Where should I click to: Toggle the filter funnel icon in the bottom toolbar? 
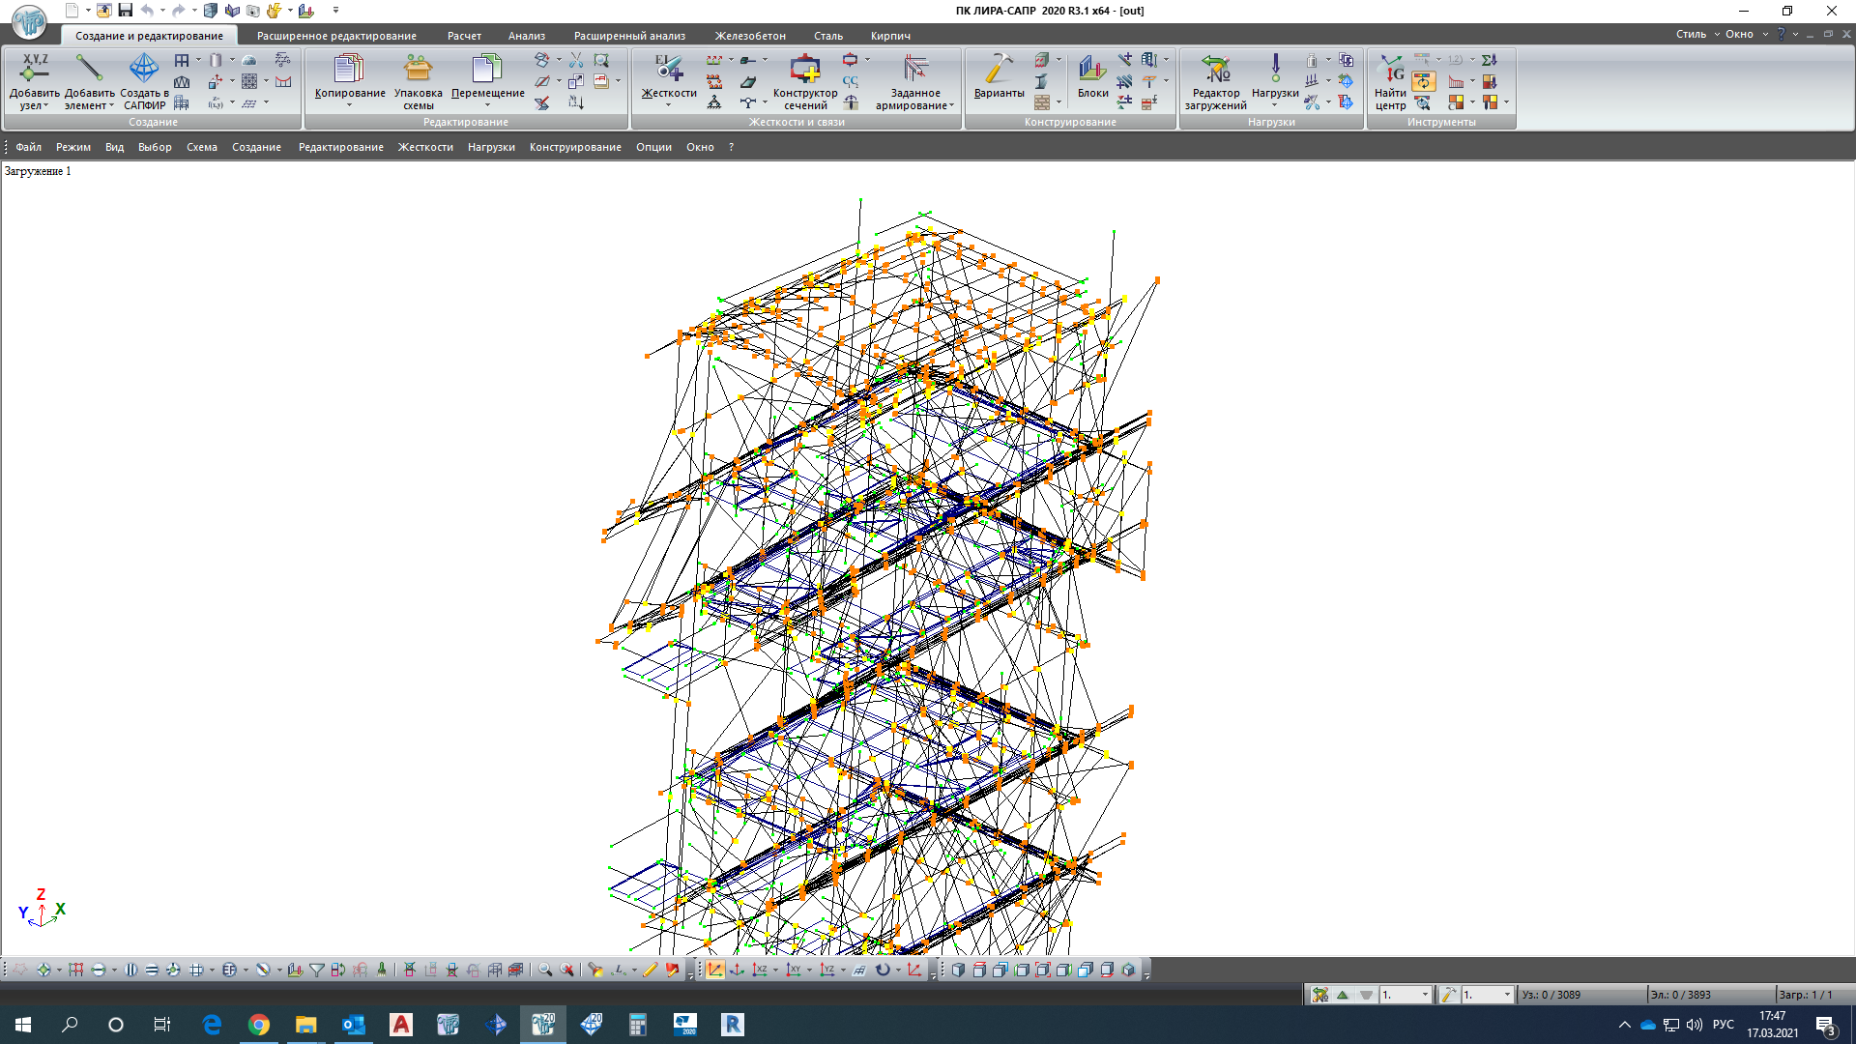[x=317, y=970]
